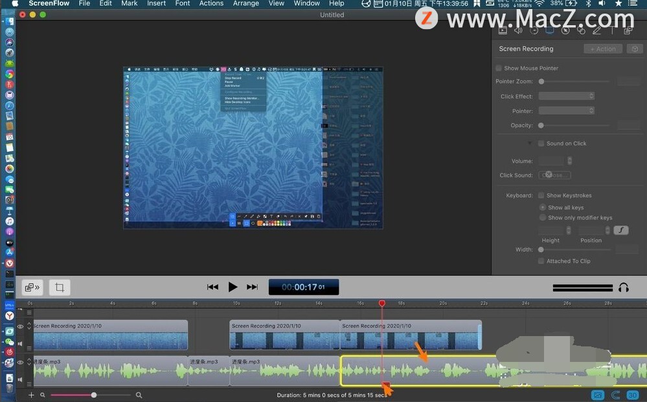647x402 pixels.
Task: Jump to previous clip with rewind button
Action: pyautogui.click(x=212, y=287)
